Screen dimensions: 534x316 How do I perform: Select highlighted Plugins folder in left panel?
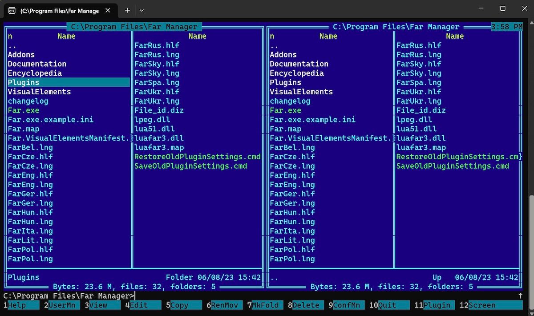tap(69, 82)
